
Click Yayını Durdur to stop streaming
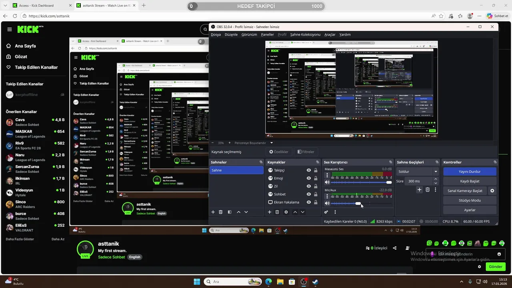click(470, 172)
